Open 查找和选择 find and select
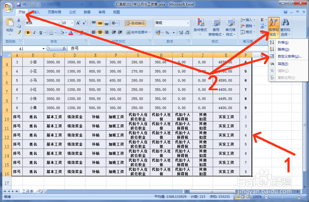This screenshot has width=309, height=202. [285, 27]
